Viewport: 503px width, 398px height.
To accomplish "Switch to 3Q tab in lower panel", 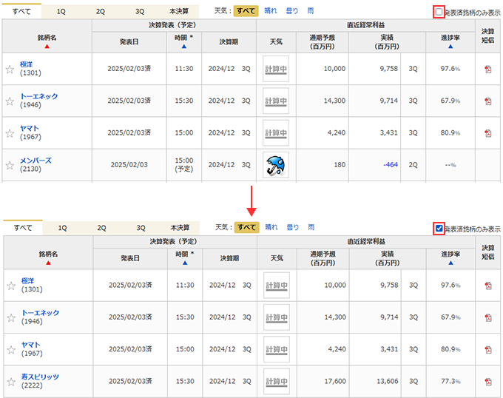I will [x=141, y=228].
